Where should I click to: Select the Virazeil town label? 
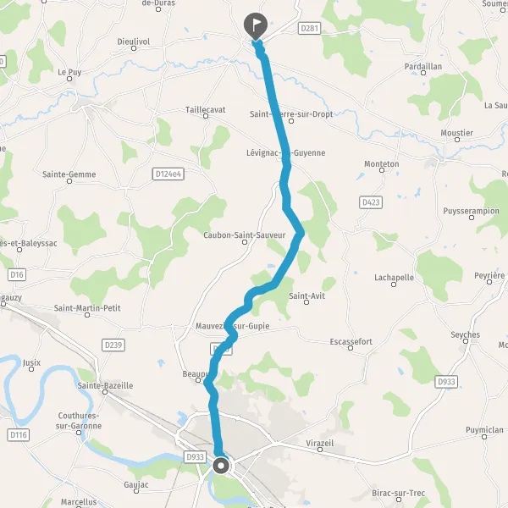point(320,443)
